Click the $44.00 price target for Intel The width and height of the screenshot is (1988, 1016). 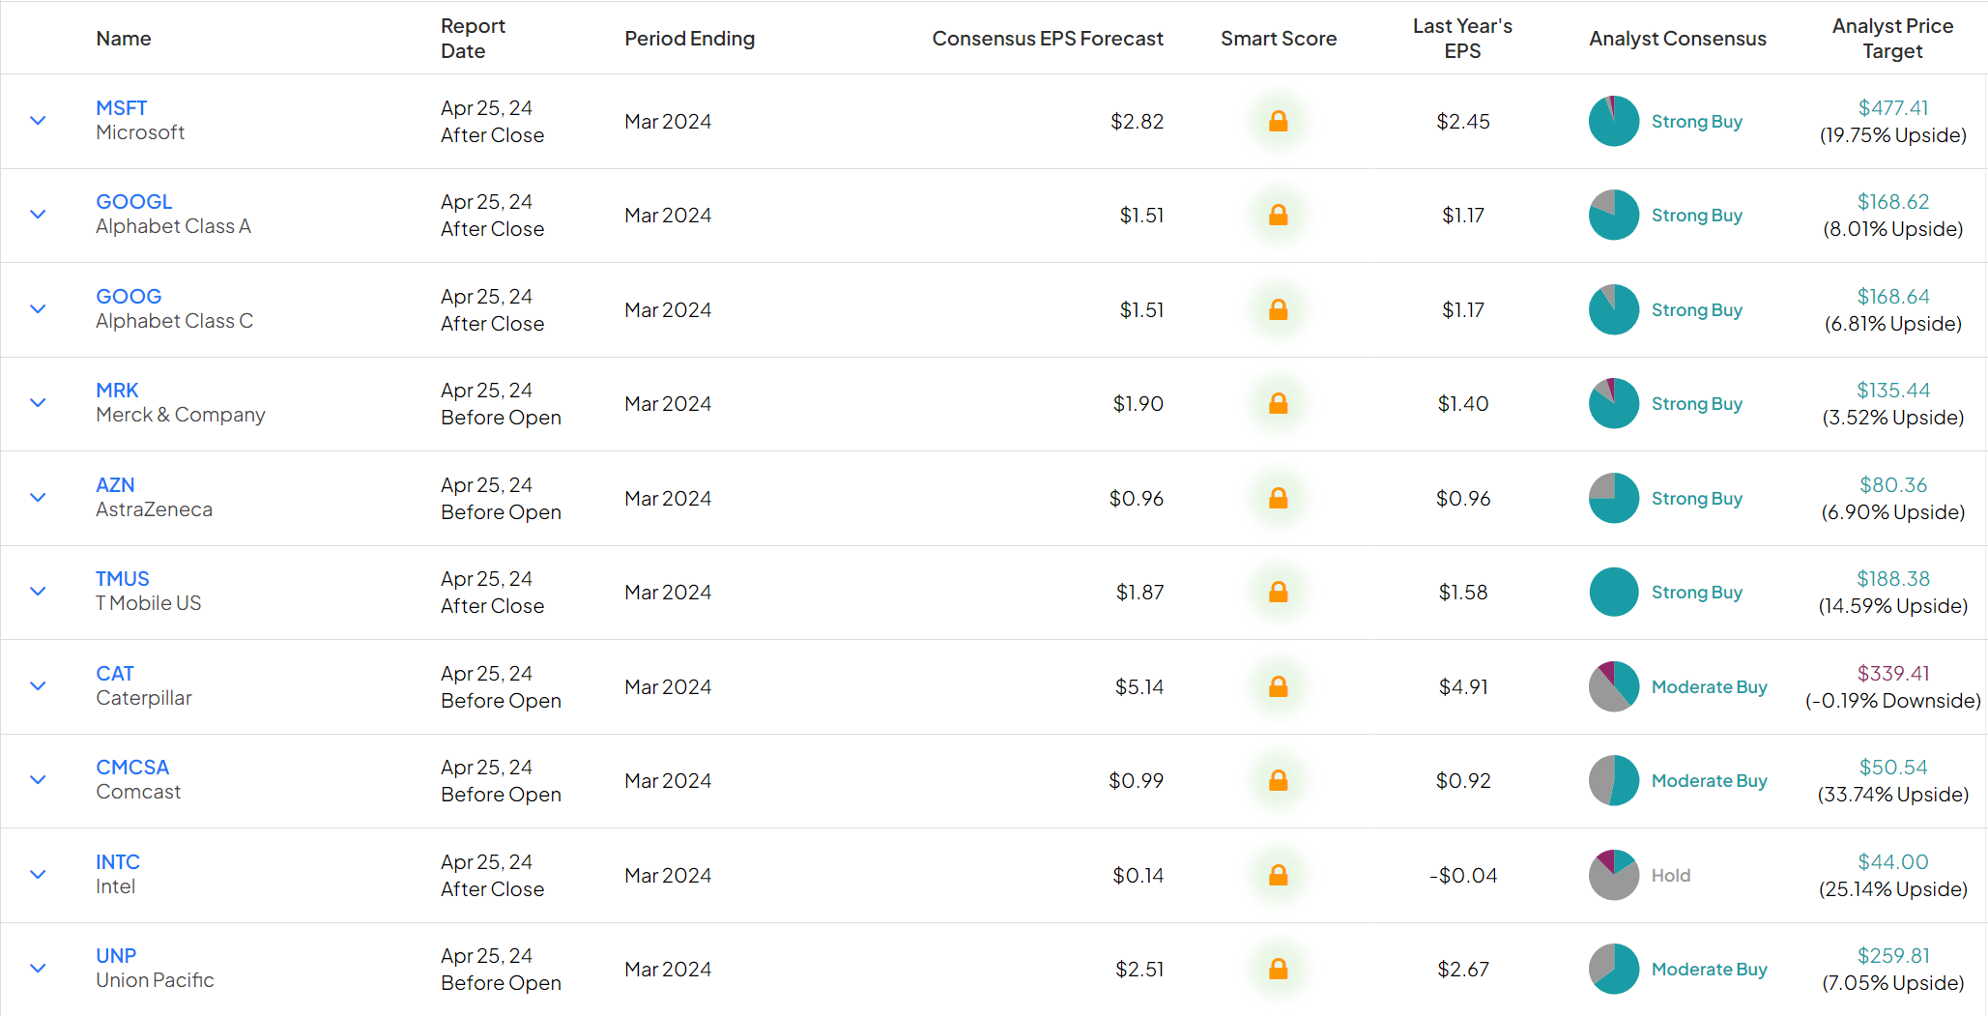1892,862
